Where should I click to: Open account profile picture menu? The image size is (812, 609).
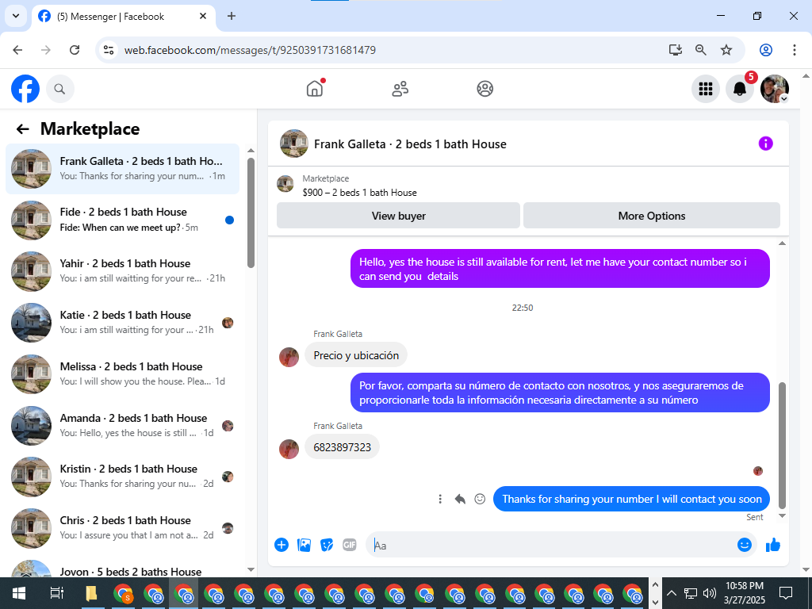coord(774,89)
